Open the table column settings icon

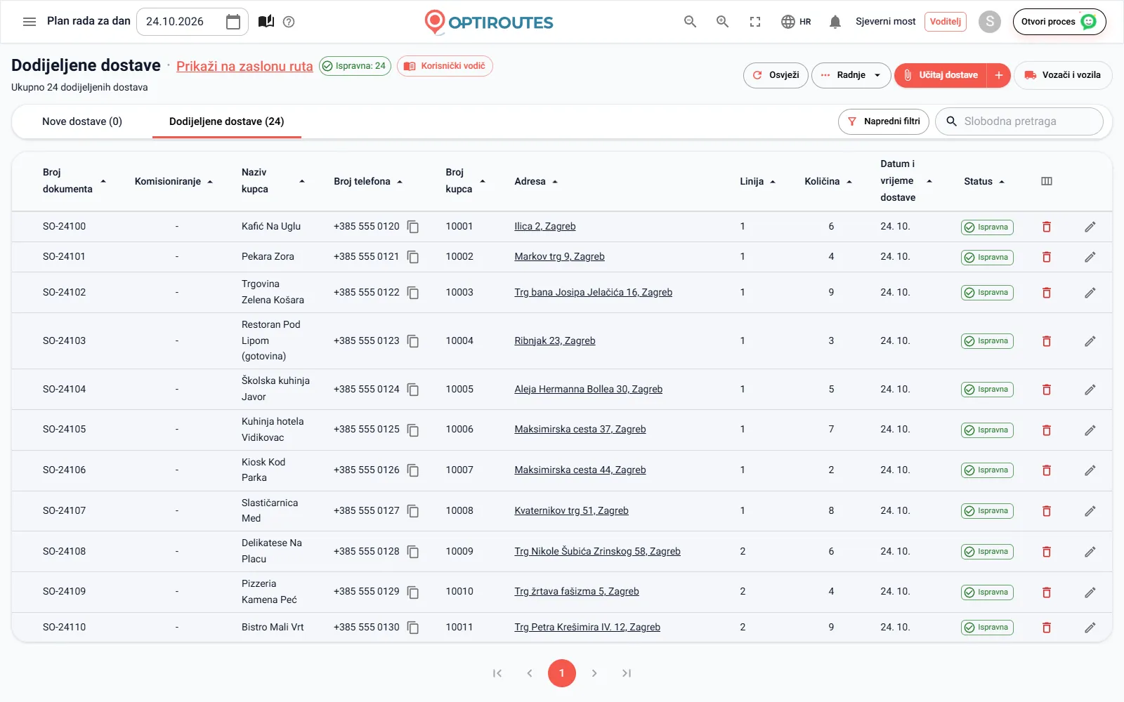point(1047,181)
